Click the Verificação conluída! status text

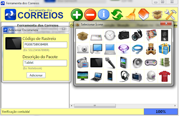pyautogui.click(x=16, y=112)
